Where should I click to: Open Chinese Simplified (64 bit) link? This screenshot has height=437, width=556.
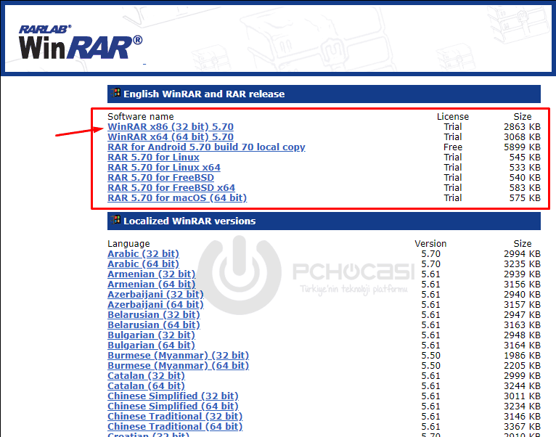point(173,407)
